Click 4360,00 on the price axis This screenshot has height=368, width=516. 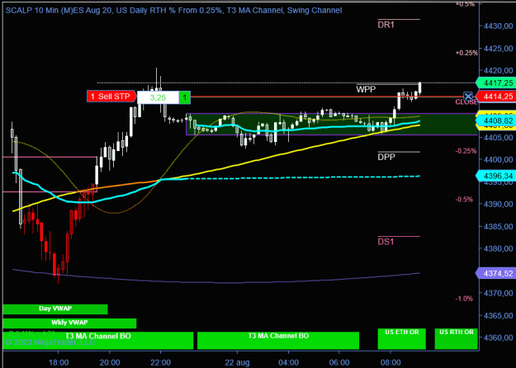coord(498,337)
